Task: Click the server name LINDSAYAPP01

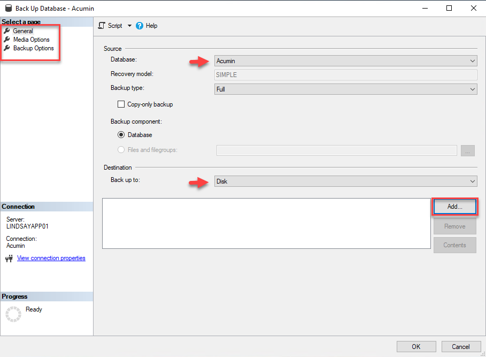Action: point(27,226)
